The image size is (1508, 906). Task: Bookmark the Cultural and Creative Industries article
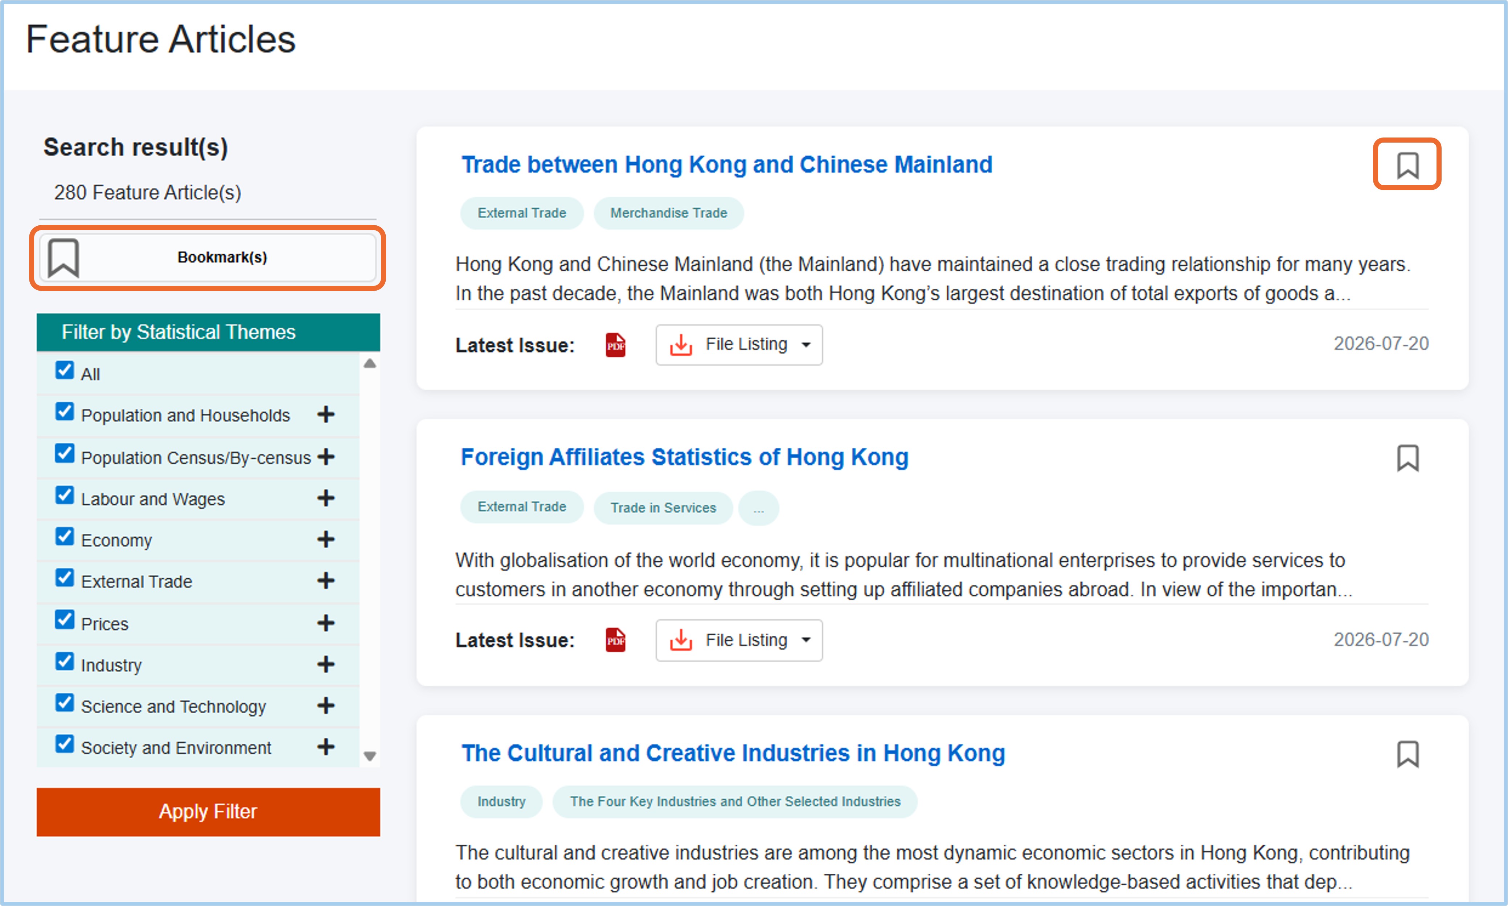click(x=1407, y=754)
